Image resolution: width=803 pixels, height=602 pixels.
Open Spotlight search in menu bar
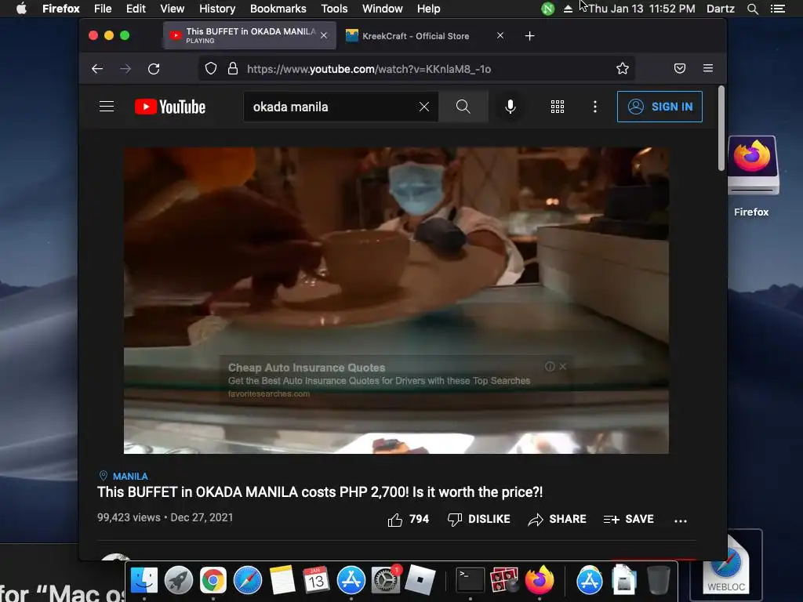point(752,9)
